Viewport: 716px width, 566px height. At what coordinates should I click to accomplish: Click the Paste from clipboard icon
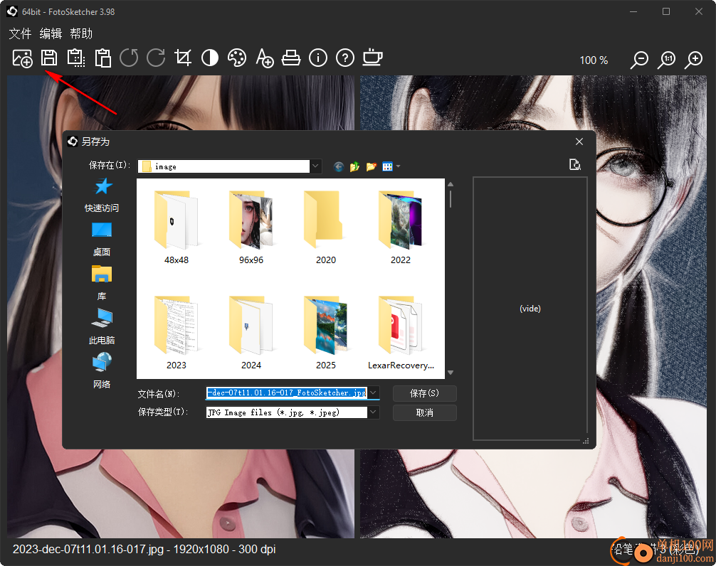[x=102, y=58]
